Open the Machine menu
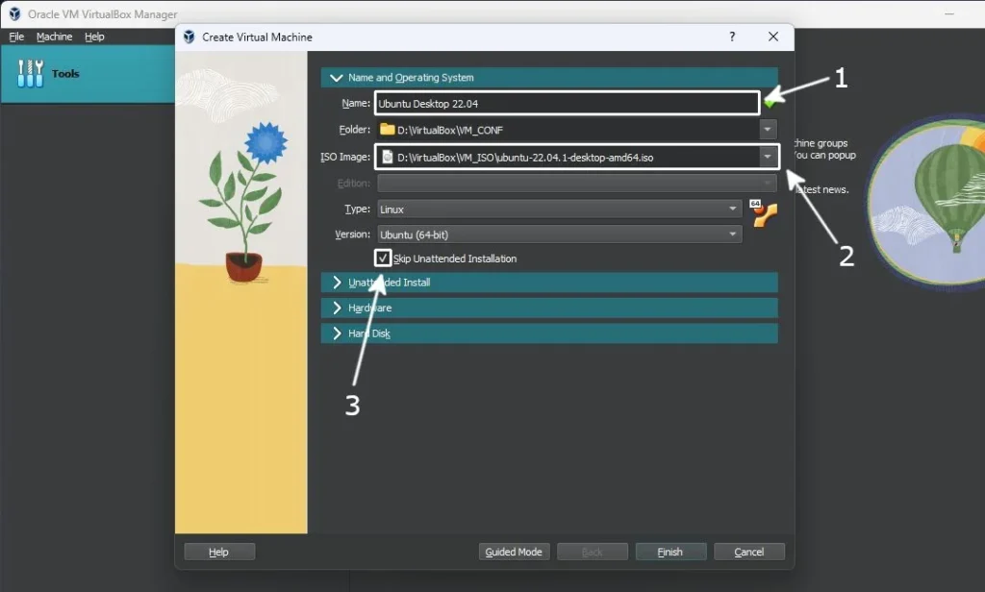The width and height of the screenshot is (985, 592). point(54,37)
